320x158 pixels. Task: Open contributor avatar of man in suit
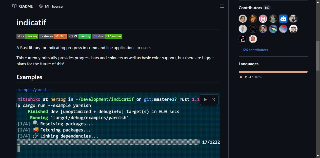(243, 19)
